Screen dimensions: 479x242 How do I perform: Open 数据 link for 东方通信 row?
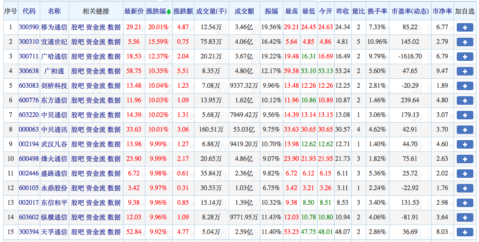[114, 100]
